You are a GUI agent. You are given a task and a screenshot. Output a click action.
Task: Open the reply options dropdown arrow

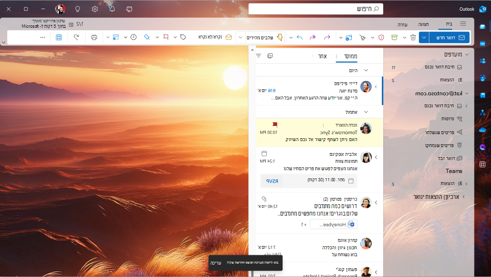[x=291, y=37]
